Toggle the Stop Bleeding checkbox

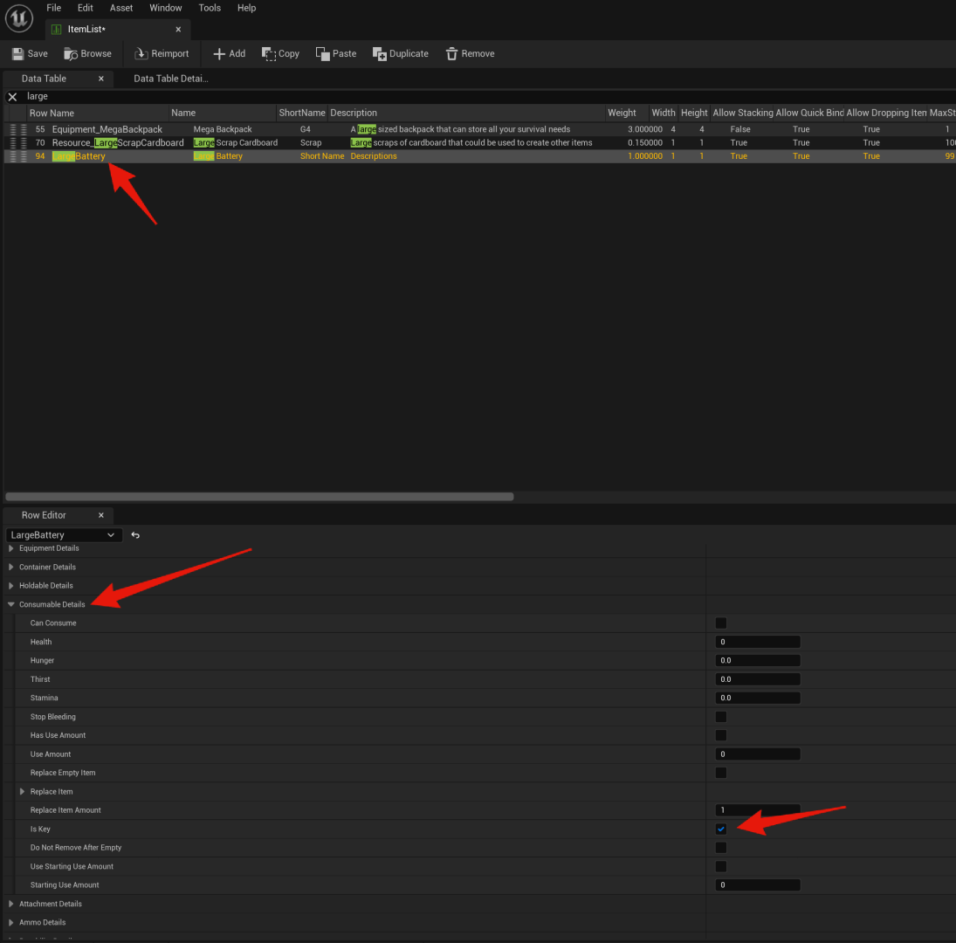(x=721, y=717)
